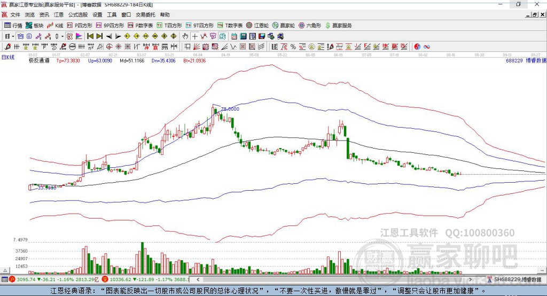Screen dimensions: 547x296
Task: Open the P四方形 tool
Action: click(80, 26)
